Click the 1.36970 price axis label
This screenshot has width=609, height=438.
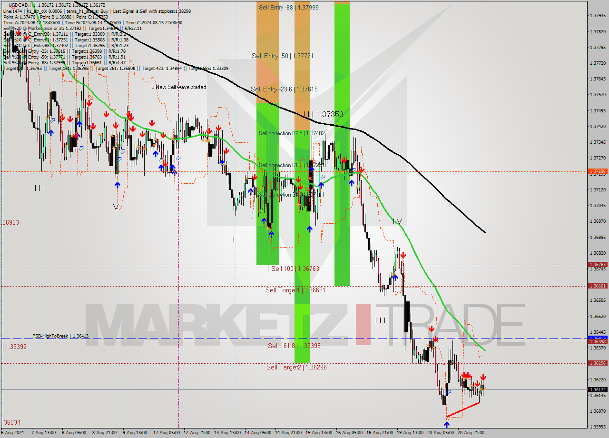(x=597, y=221)
